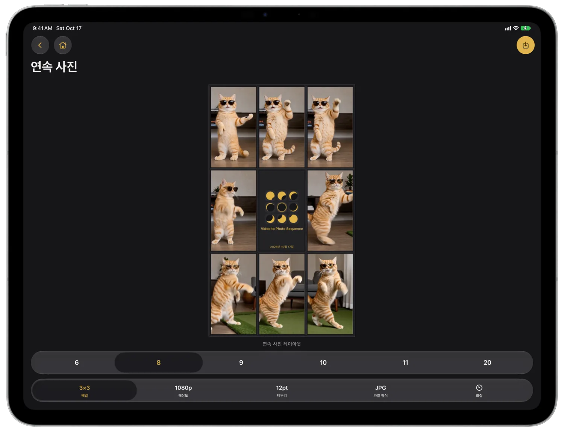Select the first cat frame thumbnail

(233, 127)
